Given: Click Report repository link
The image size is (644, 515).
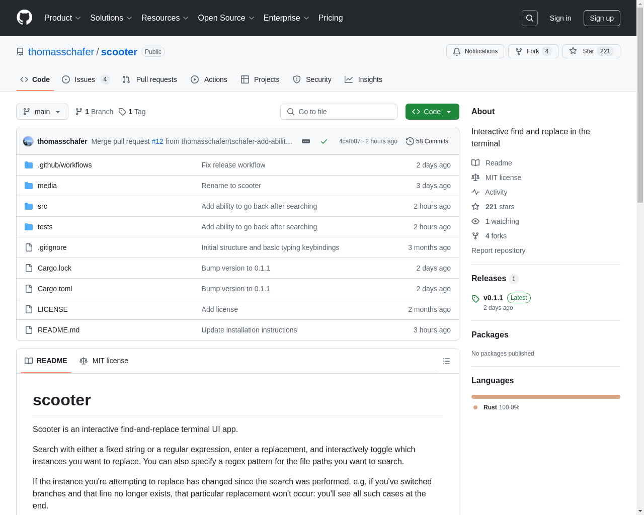Looking at the screenshot, I should (x=498, y=250).
